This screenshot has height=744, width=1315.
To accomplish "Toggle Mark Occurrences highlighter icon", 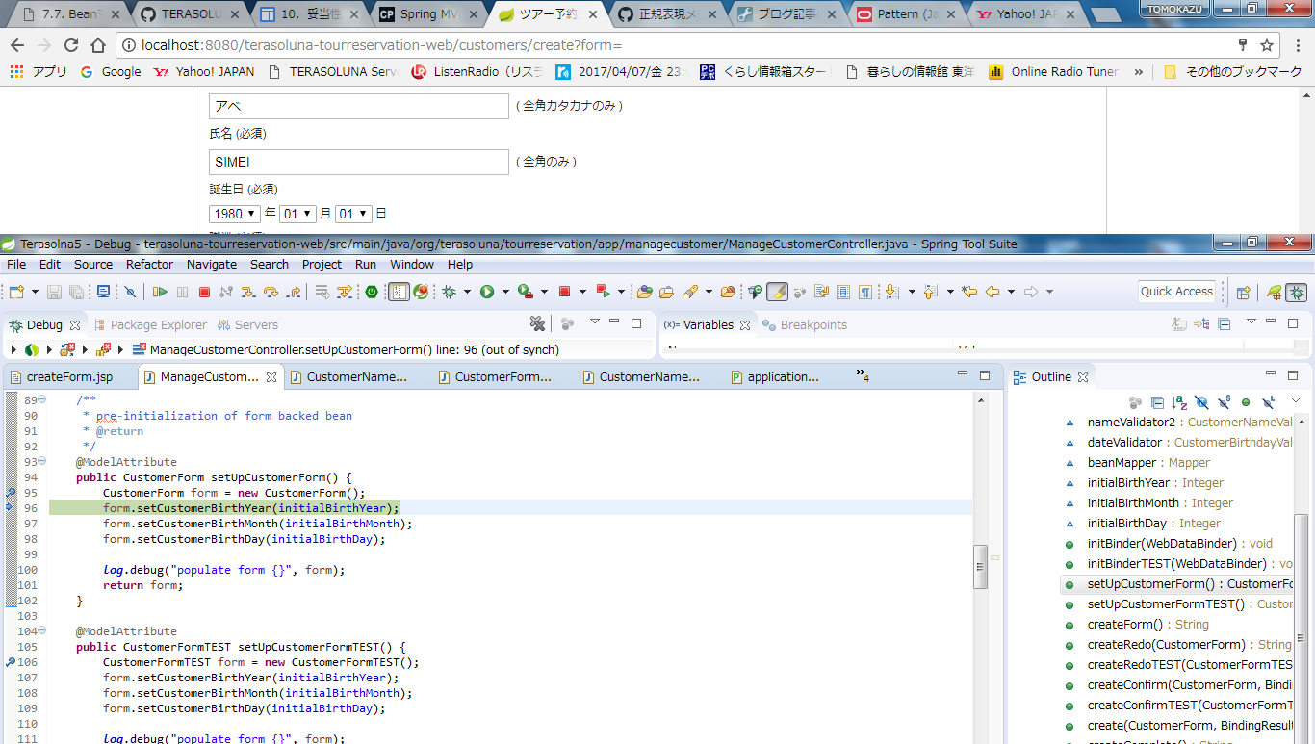I will (x=778, y=292).
